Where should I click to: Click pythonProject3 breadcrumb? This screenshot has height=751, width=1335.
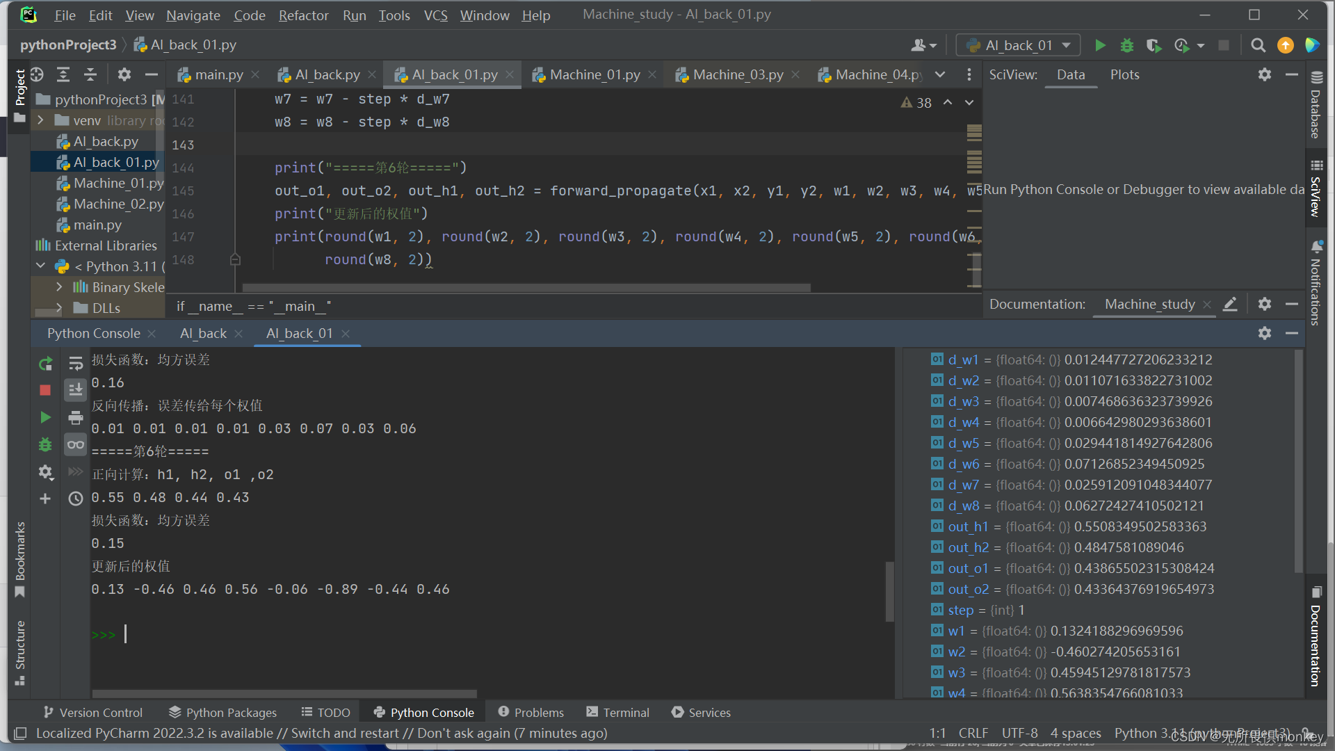pos(68,45)
